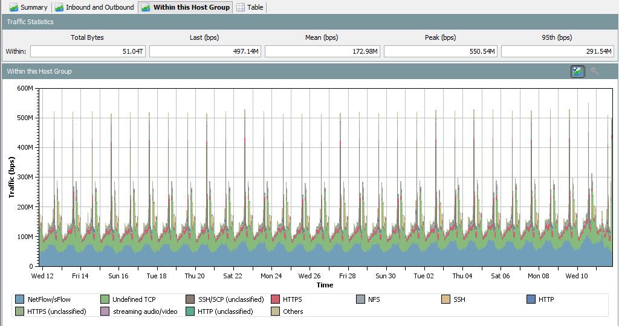
Task: Switch to the Summary tab
Action: tap(28, 7)
